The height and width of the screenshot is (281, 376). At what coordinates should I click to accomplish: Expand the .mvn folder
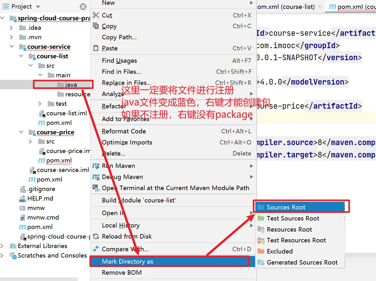click(11, 37)
